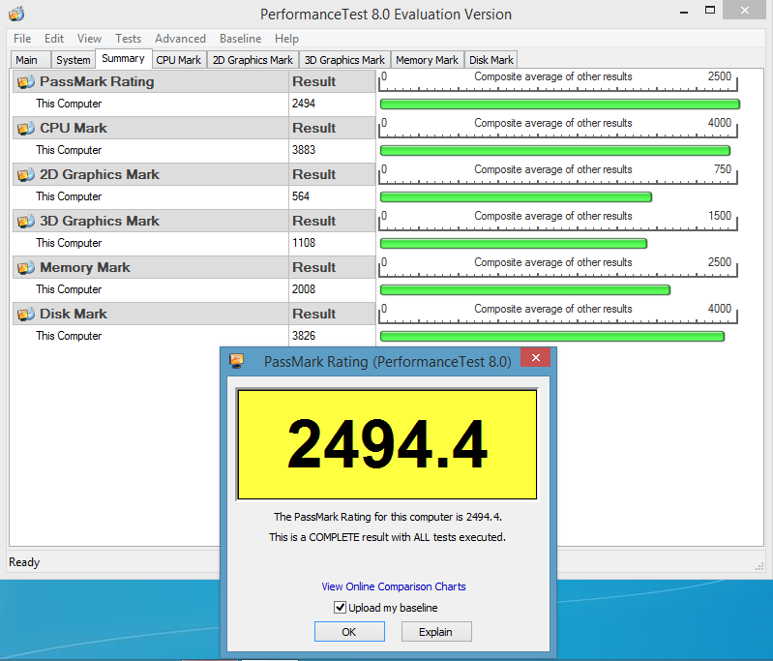Screen dimensions: 773x661
Task: Switch to the Main tab
Action: tap(31, 60)
